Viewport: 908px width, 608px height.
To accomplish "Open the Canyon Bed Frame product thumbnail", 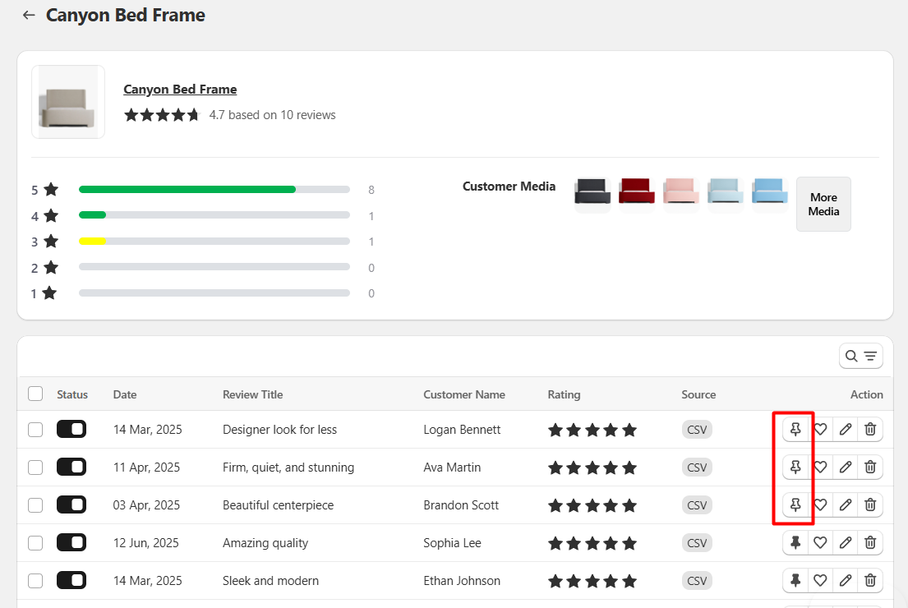I will (67, 102).
